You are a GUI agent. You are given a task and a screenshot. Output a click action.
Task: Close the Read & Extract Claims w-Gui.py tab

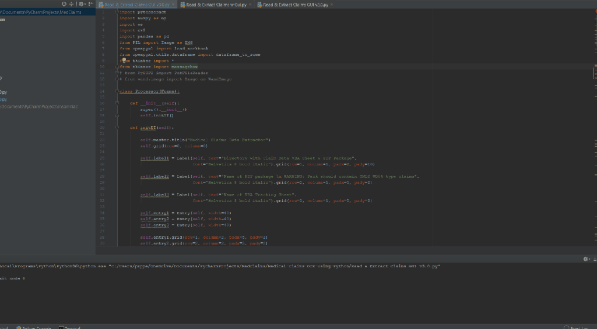coord(251,5)
